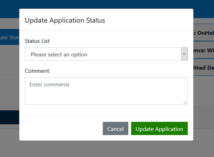Click the 'Update Application Status' dialog title
The width and height of the screenshot is (214, 157).
(x=65, y=20)
